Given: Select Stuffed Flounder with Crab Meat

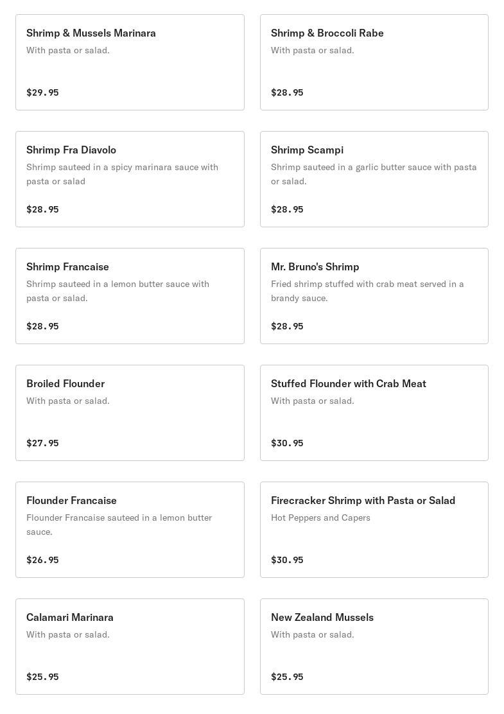Looking at the screenshot, I should 374,413.
